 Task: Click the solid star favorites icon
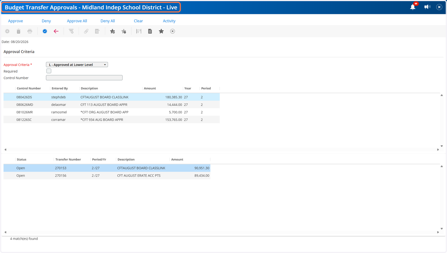[x=161, y=31]
